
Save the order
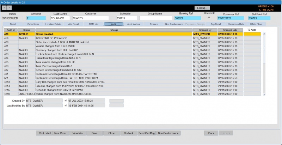click(94, 133)
